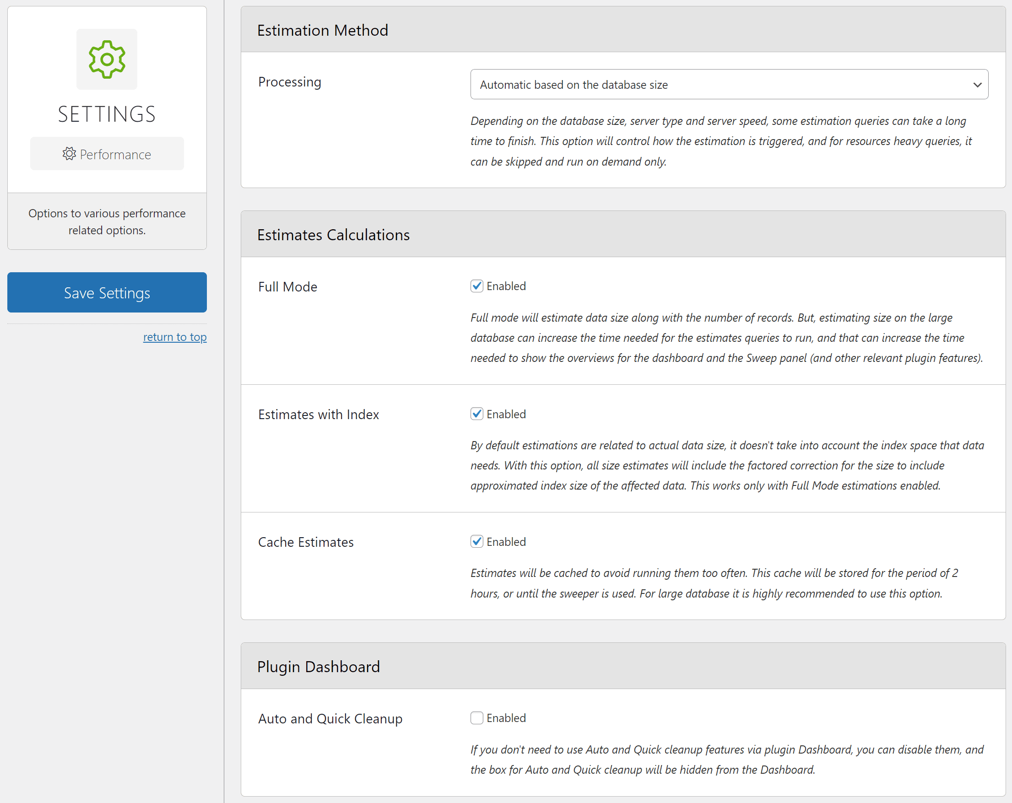1012x803 pixels.
Task: Disable the Full Mode checkbox
Action: pos(477,286)
